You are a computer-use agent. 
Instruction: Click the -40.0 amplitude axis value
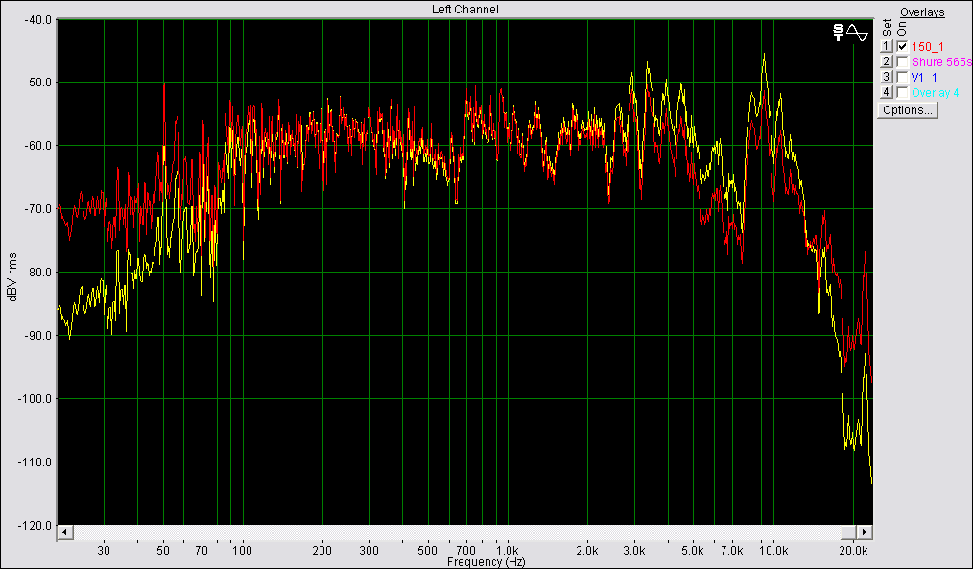pos(37,20)
